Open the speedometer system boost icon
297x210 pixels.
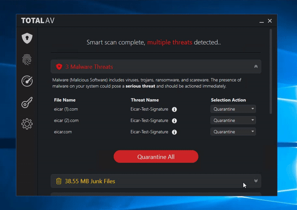coord(27,81)
